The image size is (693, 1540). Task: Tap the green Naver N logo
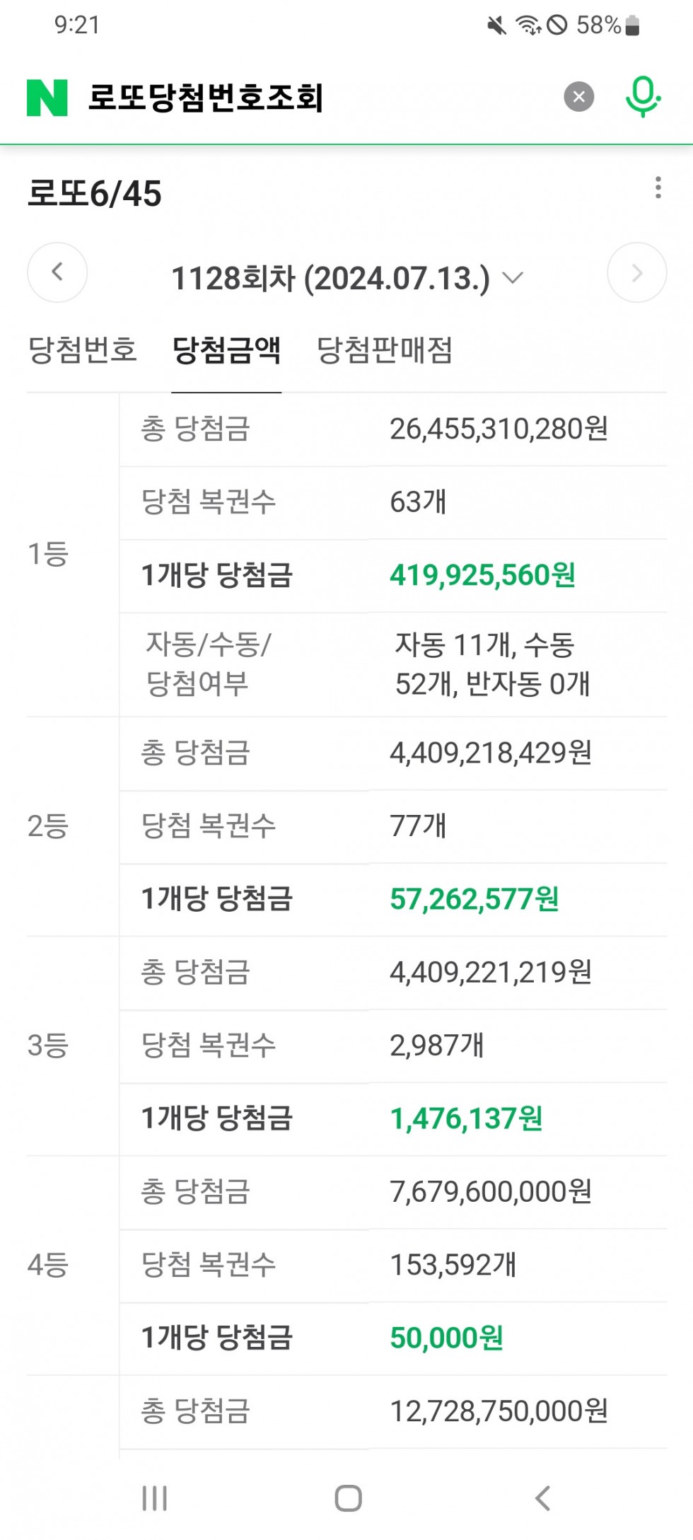pos(47,98)
